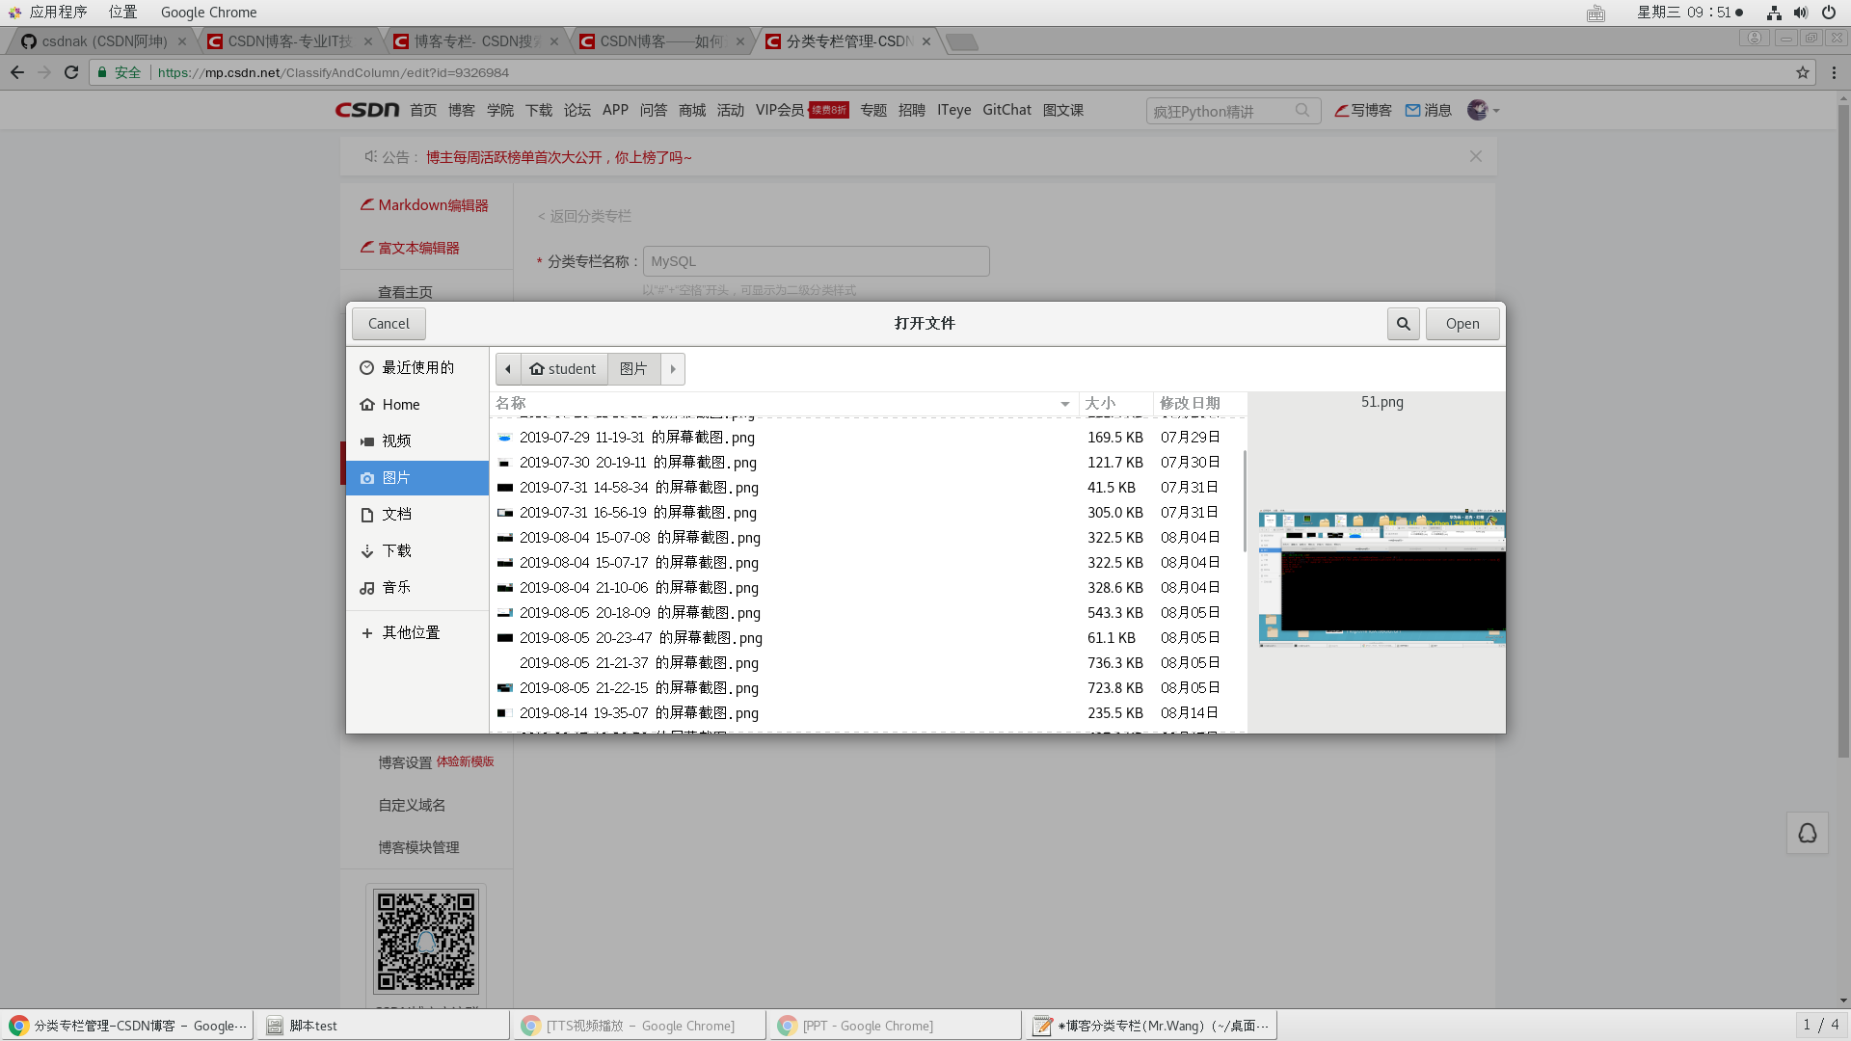Close the 公告 announcement banner
This screenshot has height=1041, width=1851.
pyautogui.click(x=1476, y=156)
